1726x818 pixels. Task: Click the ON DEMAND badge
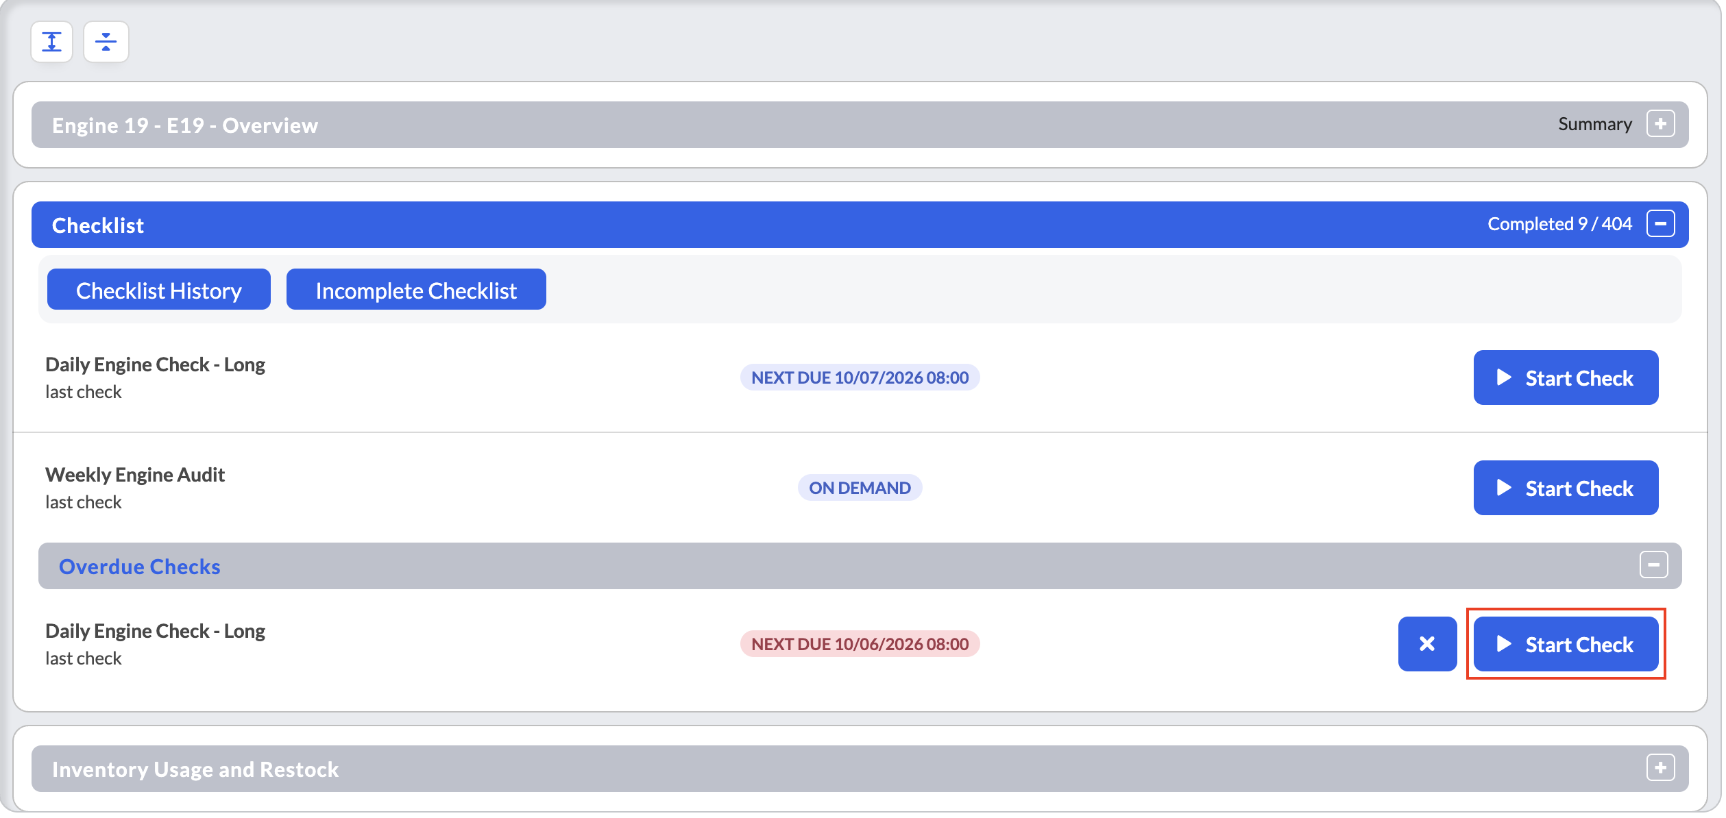[860, 488]
